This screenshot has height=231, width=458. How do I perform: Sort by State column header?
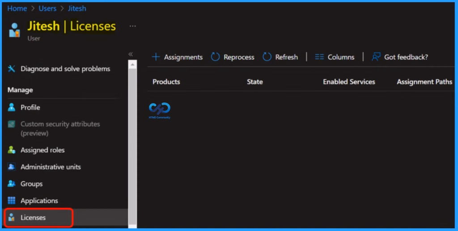tap(254, 82)
